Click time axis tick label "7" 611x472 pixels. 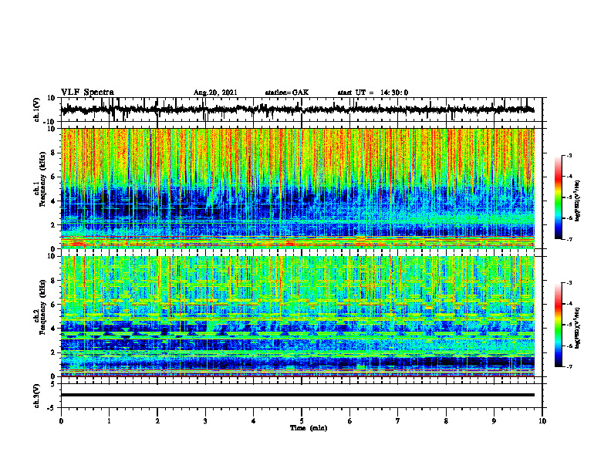[x=398, y=421]
